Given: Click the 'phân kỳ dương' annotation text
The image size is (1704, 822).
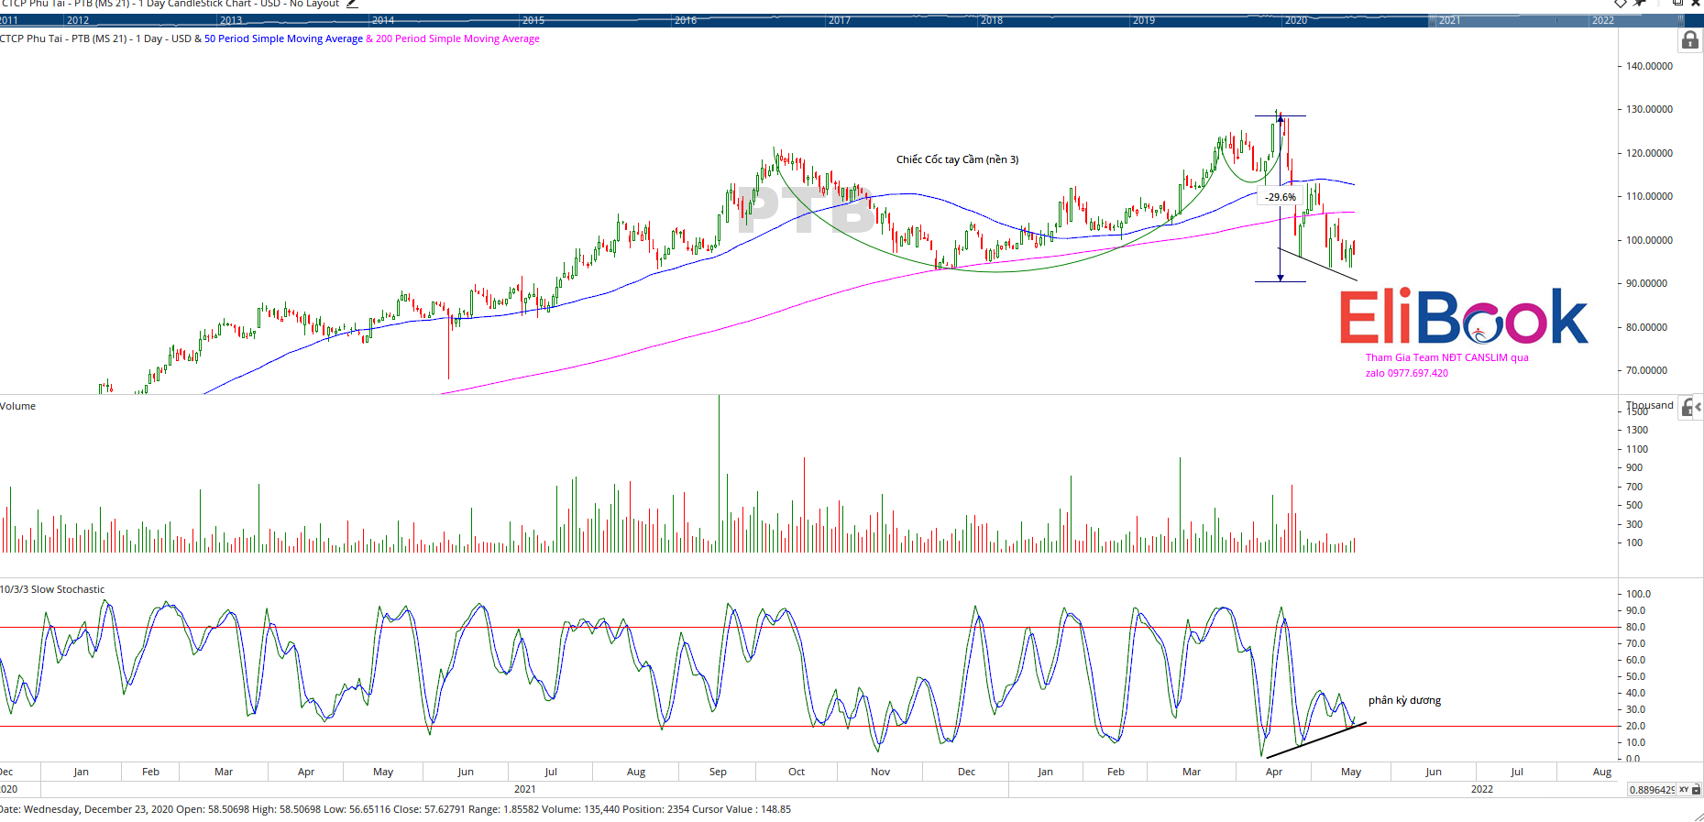Looking at the screenshot, I should (1404, 700).
